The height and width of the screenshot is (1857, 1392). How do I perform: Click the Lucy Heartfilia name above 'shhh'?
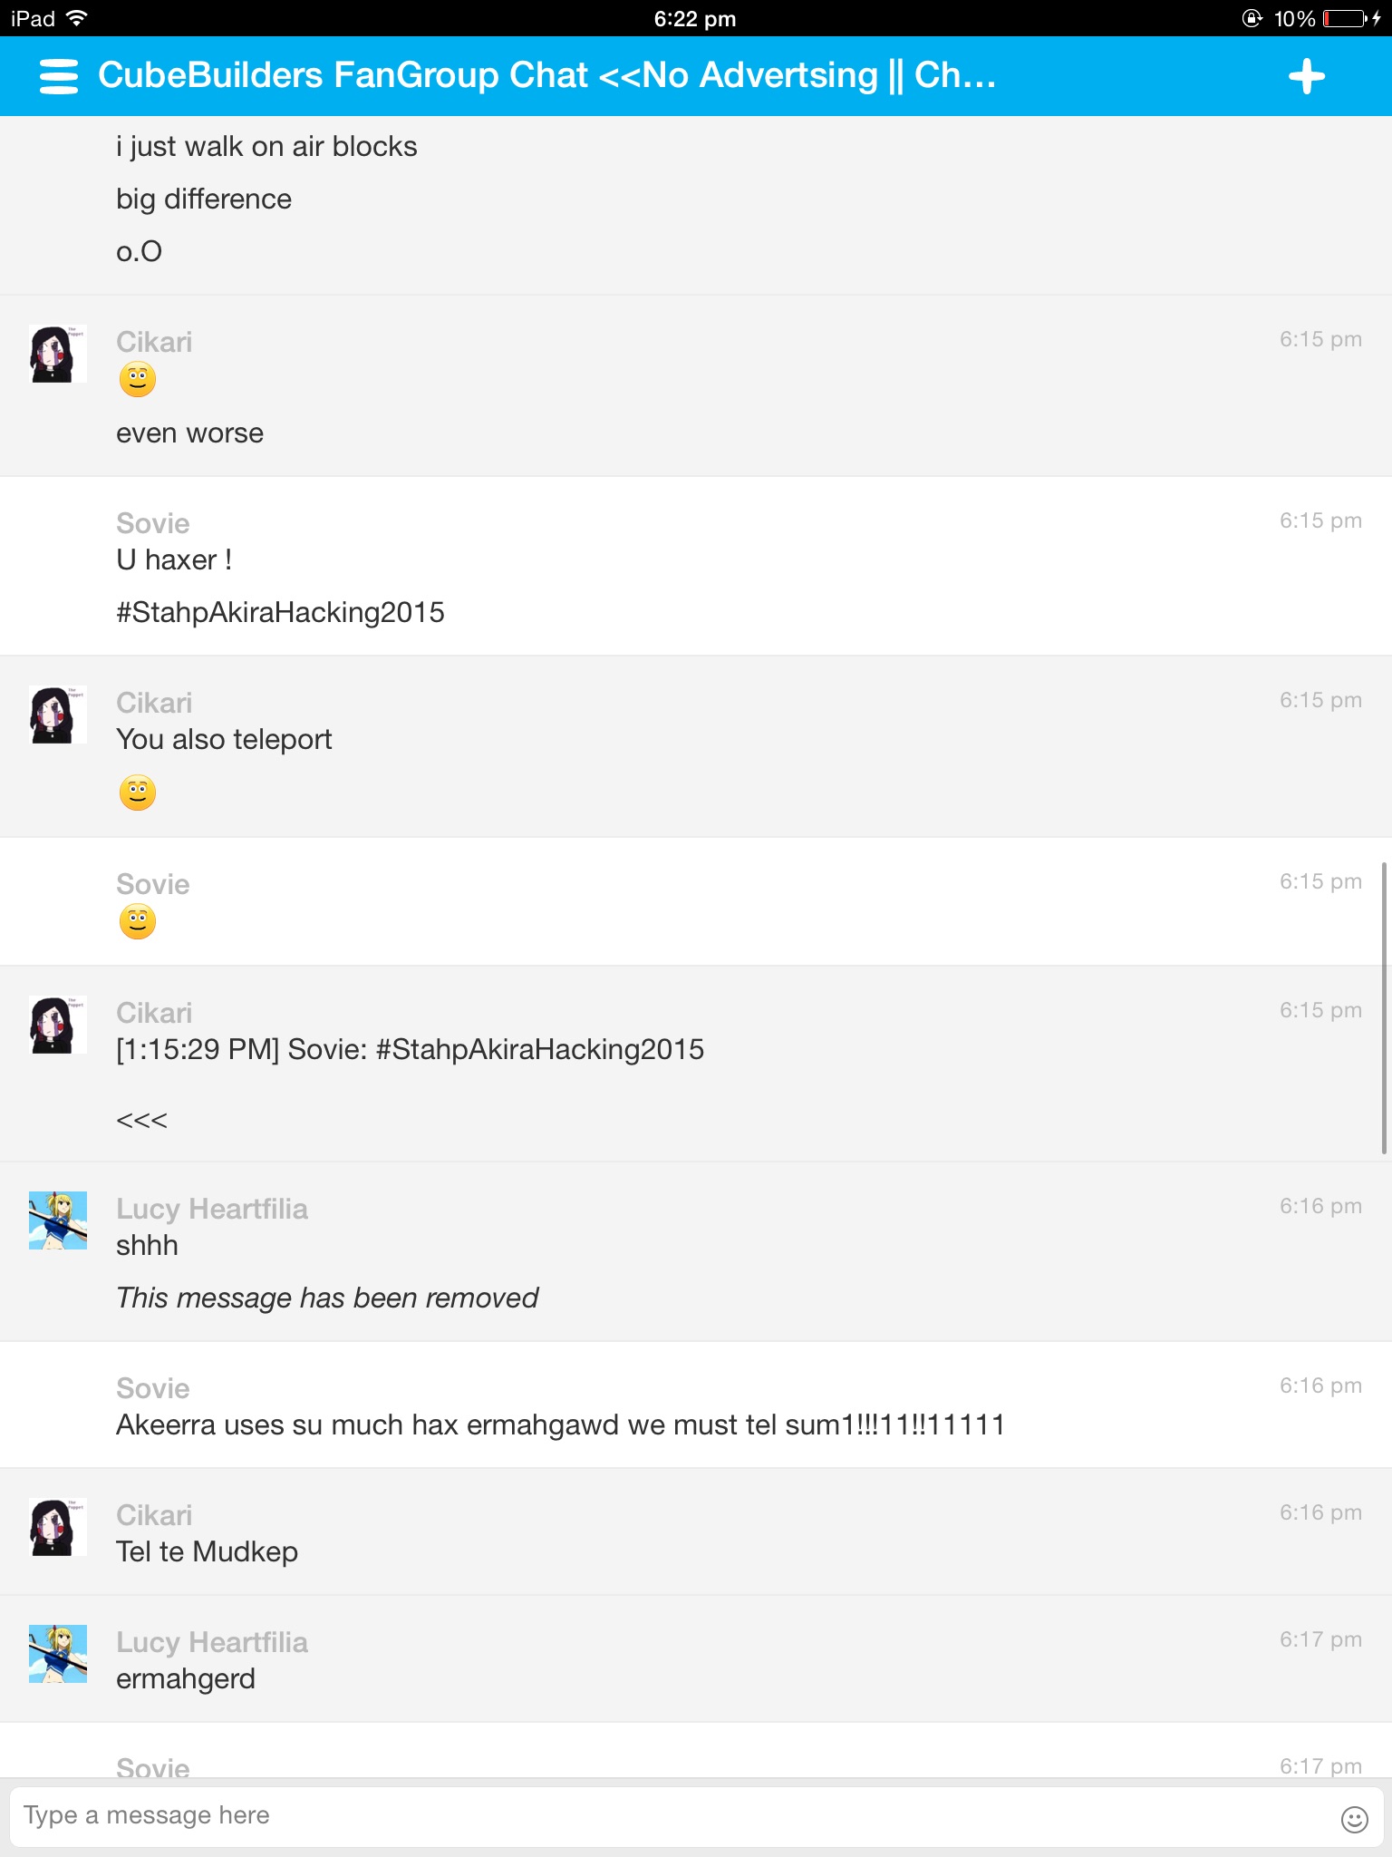coord(212,1209)
